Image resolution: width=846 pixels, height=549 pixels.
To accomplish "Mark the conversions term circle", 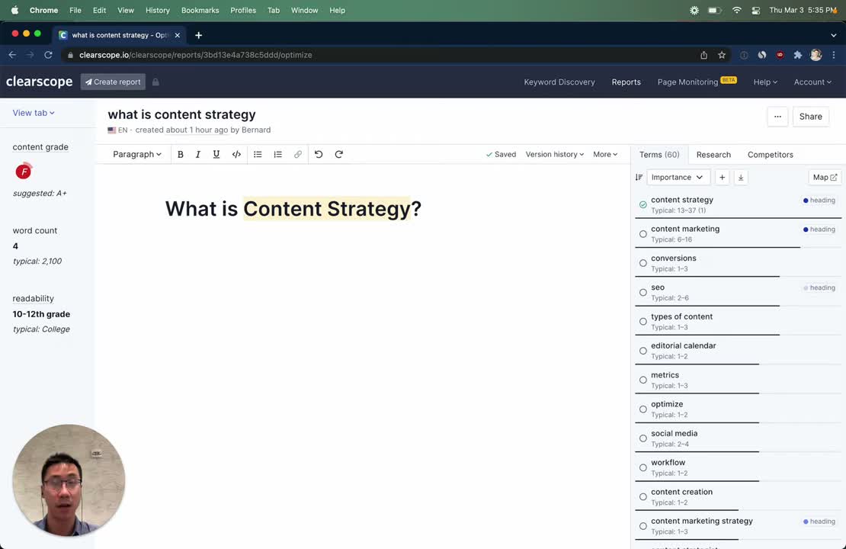I will (643, 263).
